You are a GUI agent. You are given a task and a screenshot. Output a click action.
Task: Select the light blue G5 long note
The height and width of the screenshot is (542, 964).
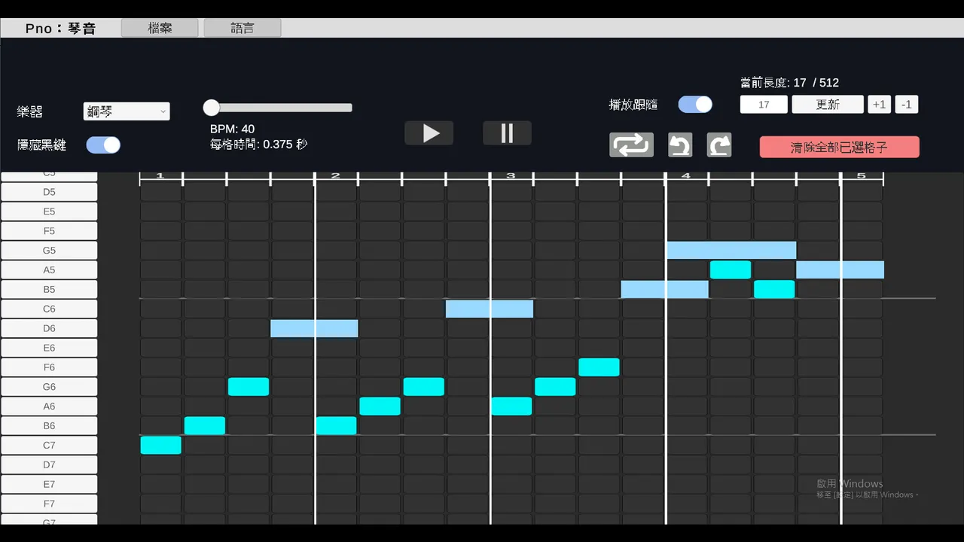coord(731,251)
